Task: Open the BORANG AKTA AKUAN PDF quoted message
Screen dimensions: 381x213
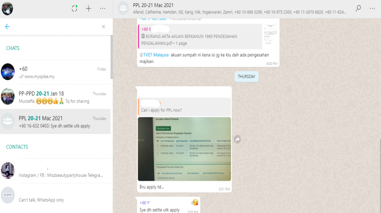Action: 201,36
